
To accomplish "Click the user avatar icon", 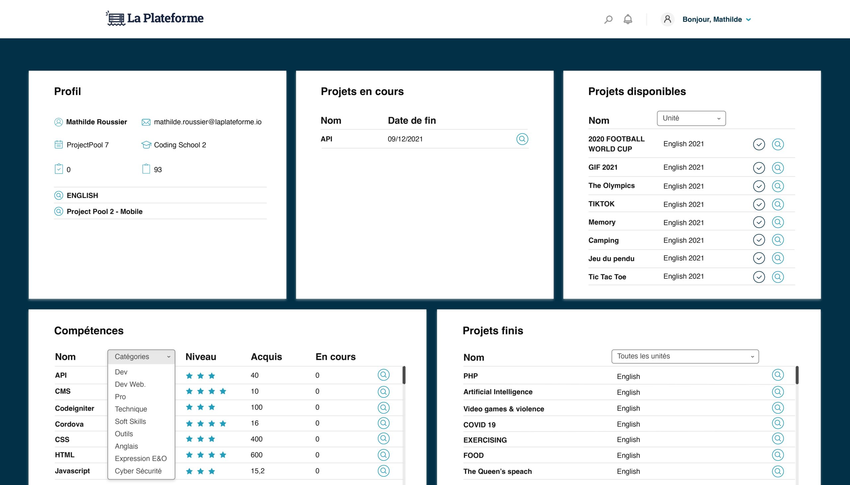I will (x=667, y=19).
